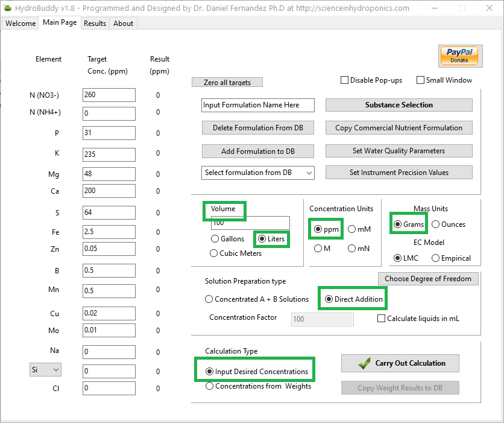The width and height of the screenshot is (504, 423).
Task: Click the HydroBuddy title bar app icon
Action: pyautogui.click(x=8, y=8)
